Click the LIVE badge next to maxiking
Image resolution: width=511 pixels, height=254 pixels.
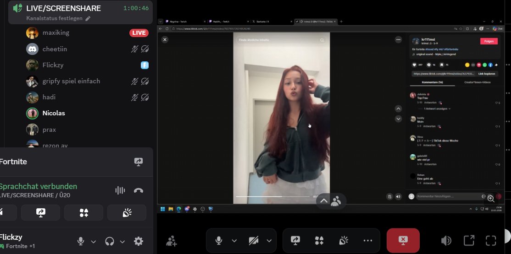tap(139, 33)
